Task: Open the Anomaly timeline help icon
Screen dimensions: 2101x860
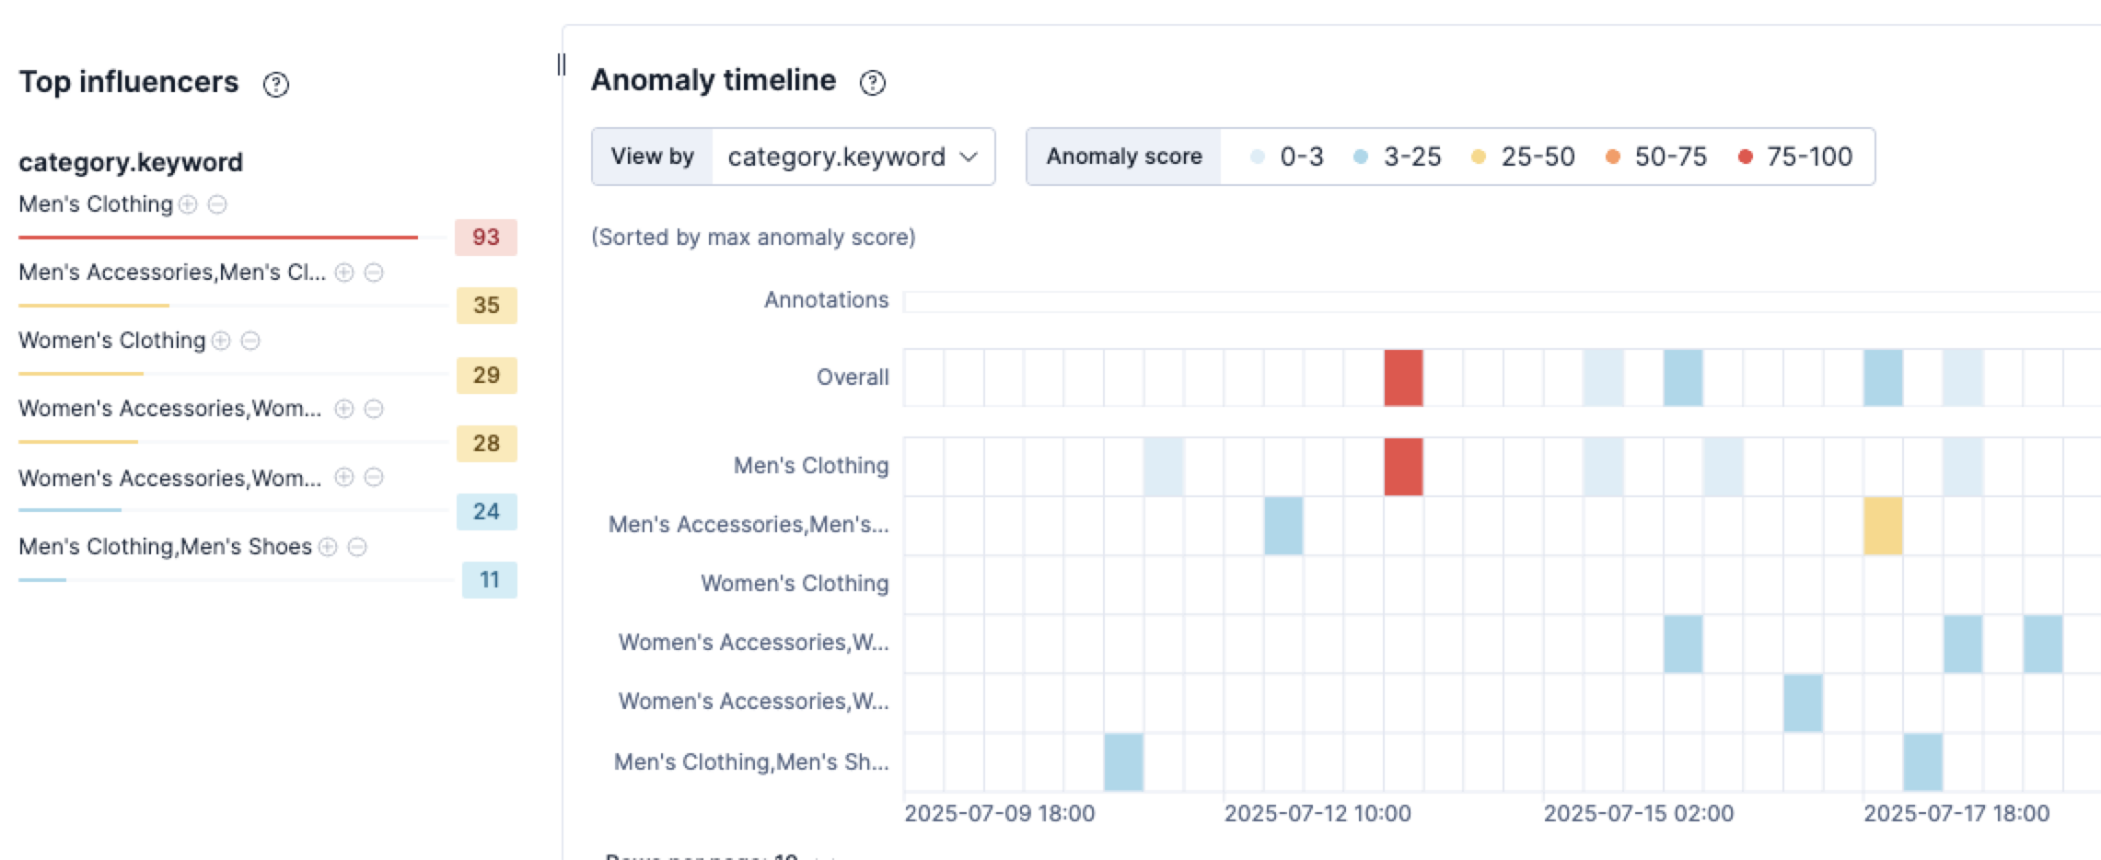Action: (872, 82)
